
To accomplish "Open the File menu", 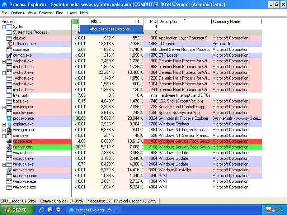I will coord(4,13).
